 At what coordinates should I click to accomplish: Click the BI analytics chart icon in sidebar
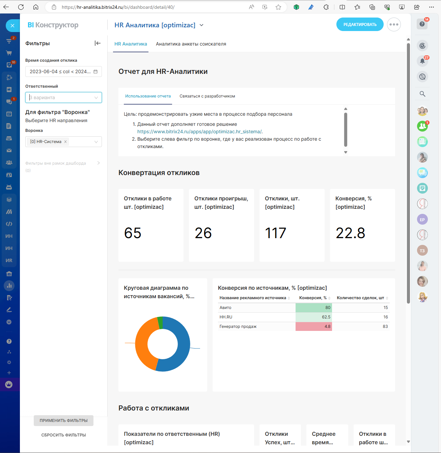pyautogui.click(x=9, y=286)
